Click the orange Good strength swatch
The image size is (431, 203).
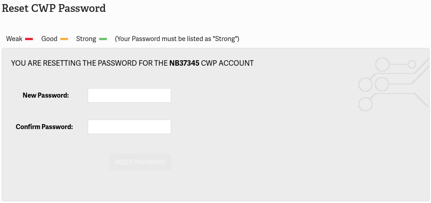pyautogui.click(x=64, y=39)
